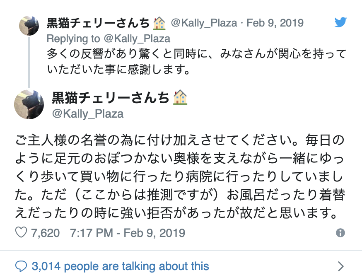The height and width of the screenshot is (280, 362).
Task: Open the parent tweet author name 黒猫チェリーさんち
Action: pyautogui.click(x=98, y=23)
